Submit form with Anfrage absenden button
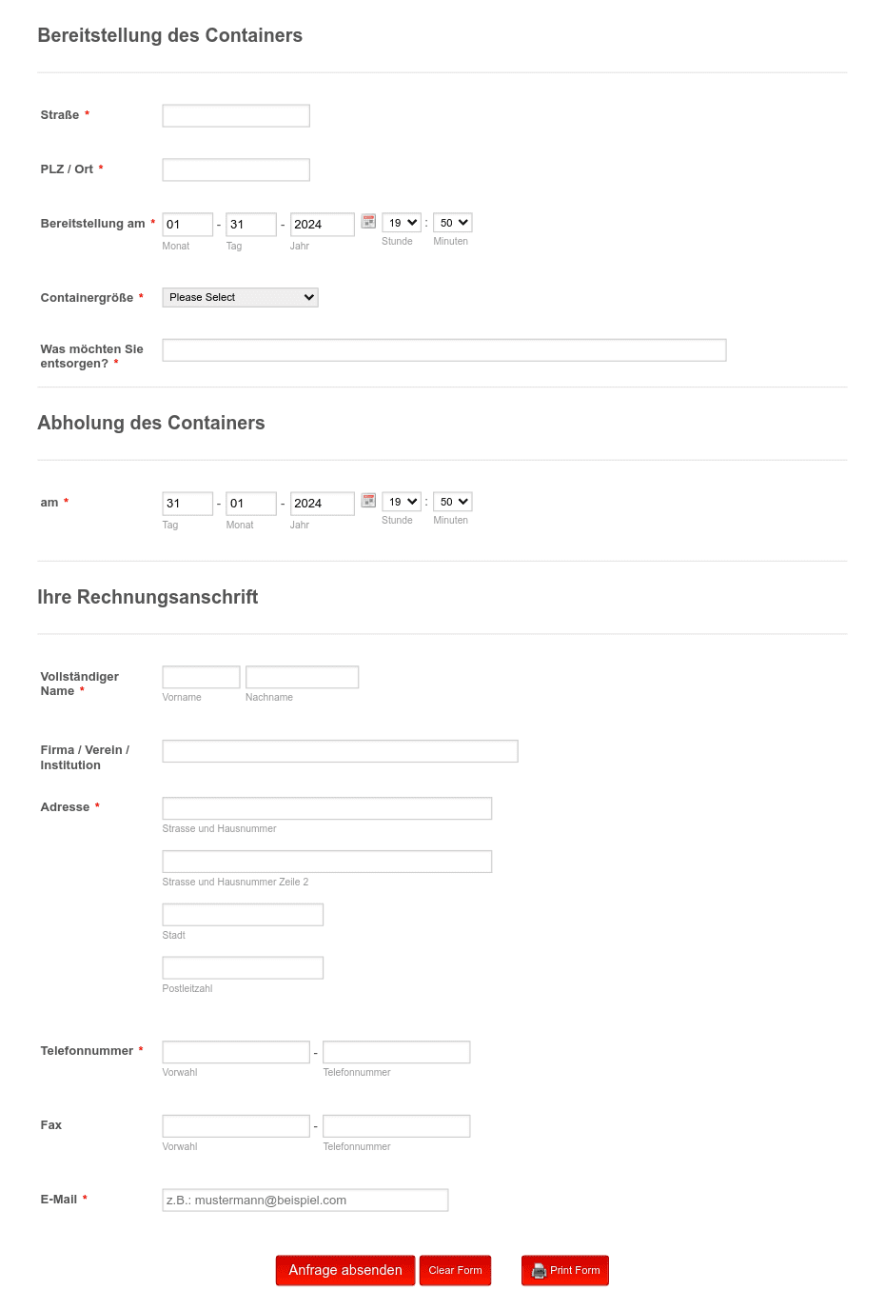The width and height of the screenshot is (885, 1310). [345, 1270]
